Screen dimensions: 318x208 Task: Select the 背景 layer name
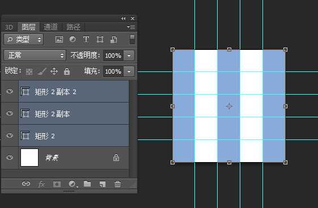tap(52, 158)
